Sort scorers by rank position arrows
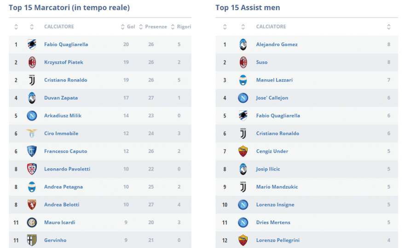The height and width of the screenshot is (248, 405). coord(16,27)
